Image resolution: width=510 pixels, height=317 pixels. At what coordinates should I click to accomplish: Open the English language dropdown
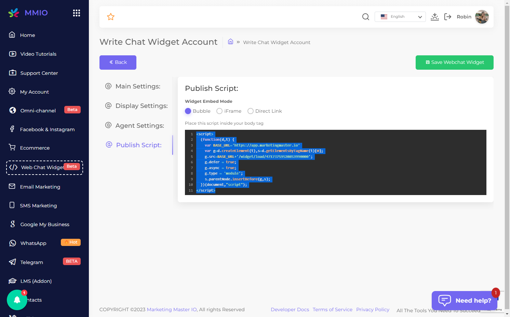[400, 17]
